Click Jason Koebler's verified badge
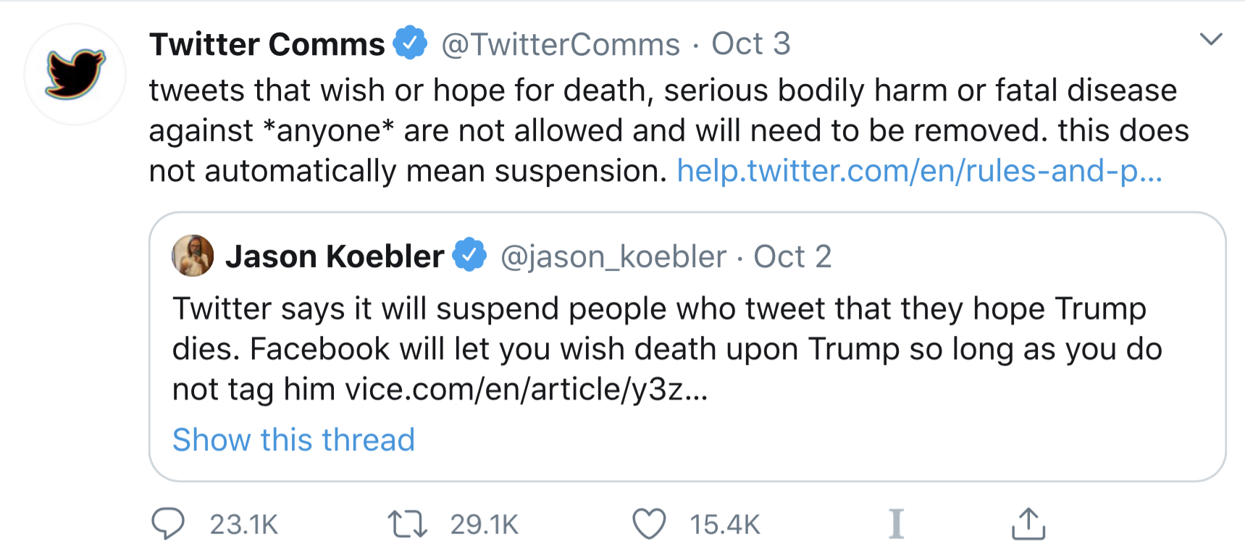1245x559 pixels. click(x=469, y=256)
